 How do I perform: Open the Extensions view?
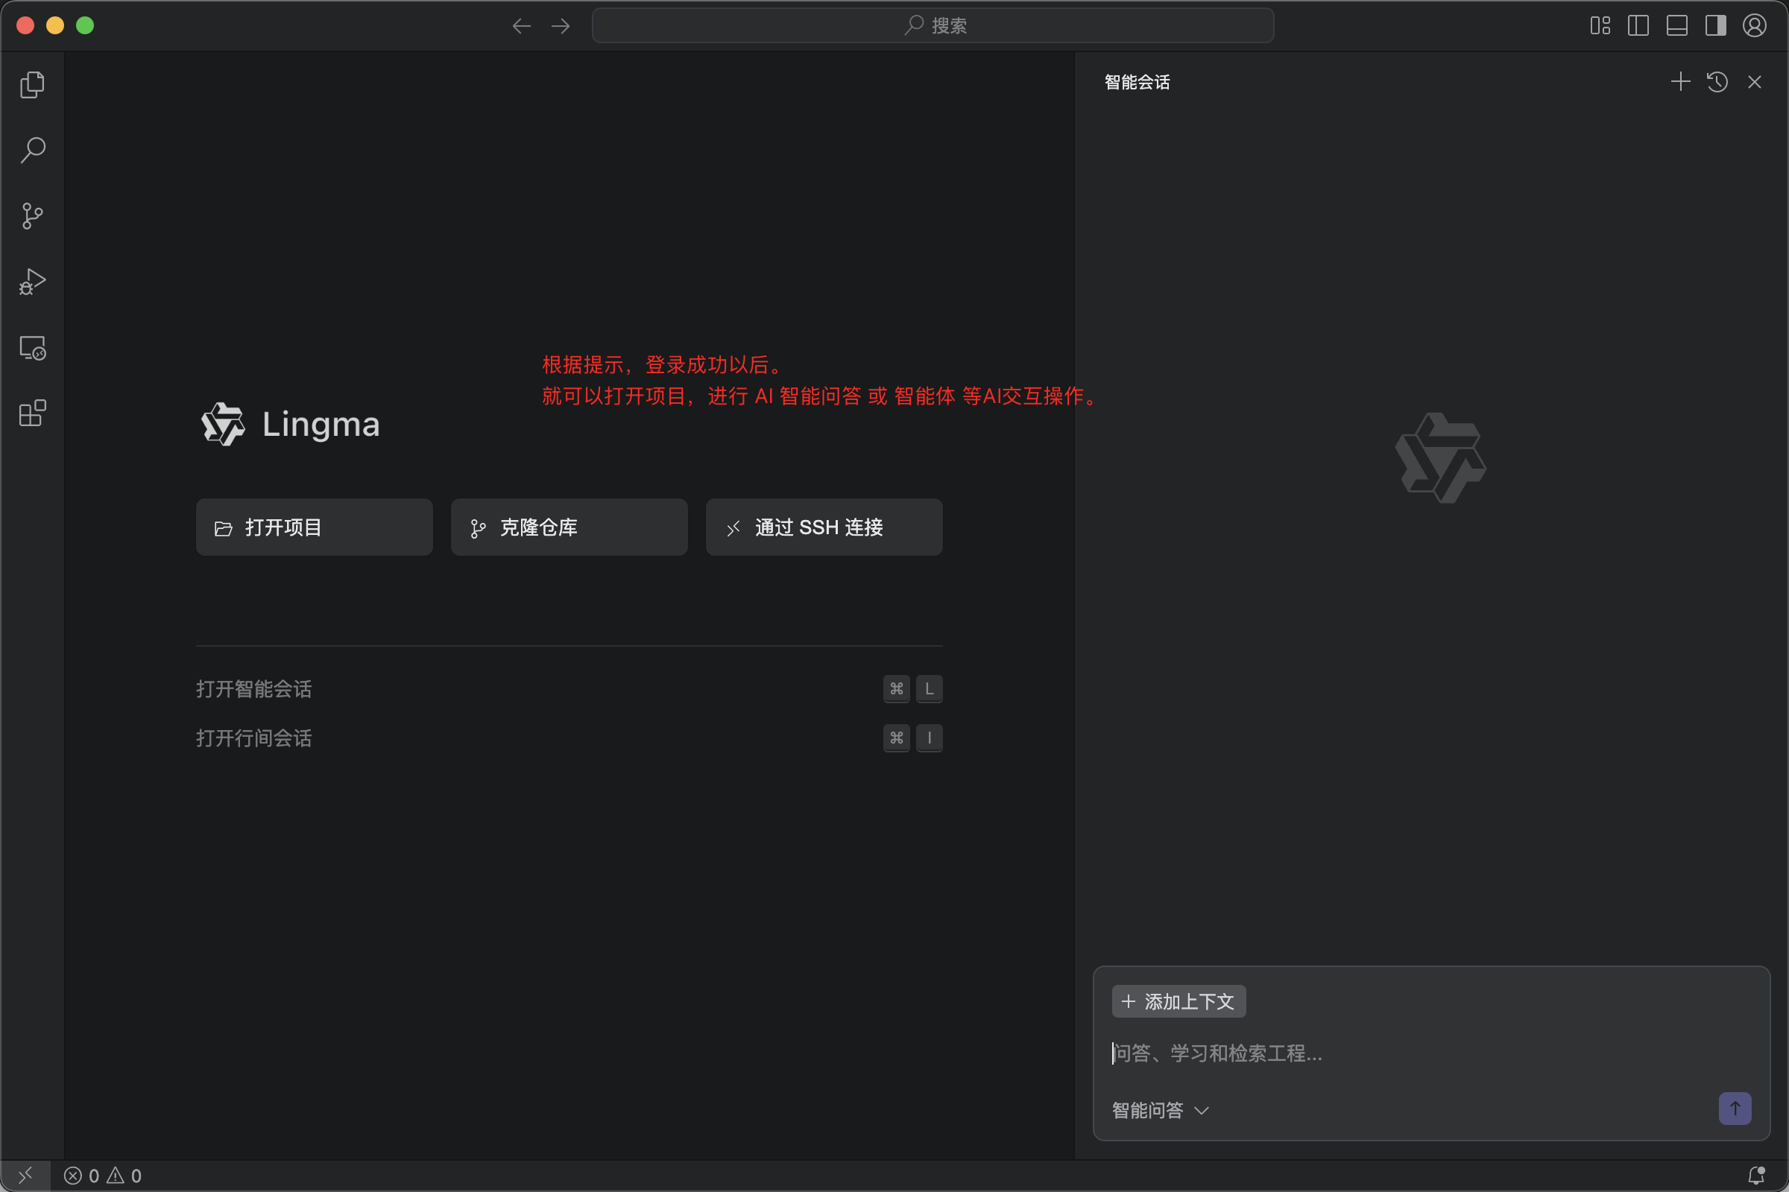32,413
